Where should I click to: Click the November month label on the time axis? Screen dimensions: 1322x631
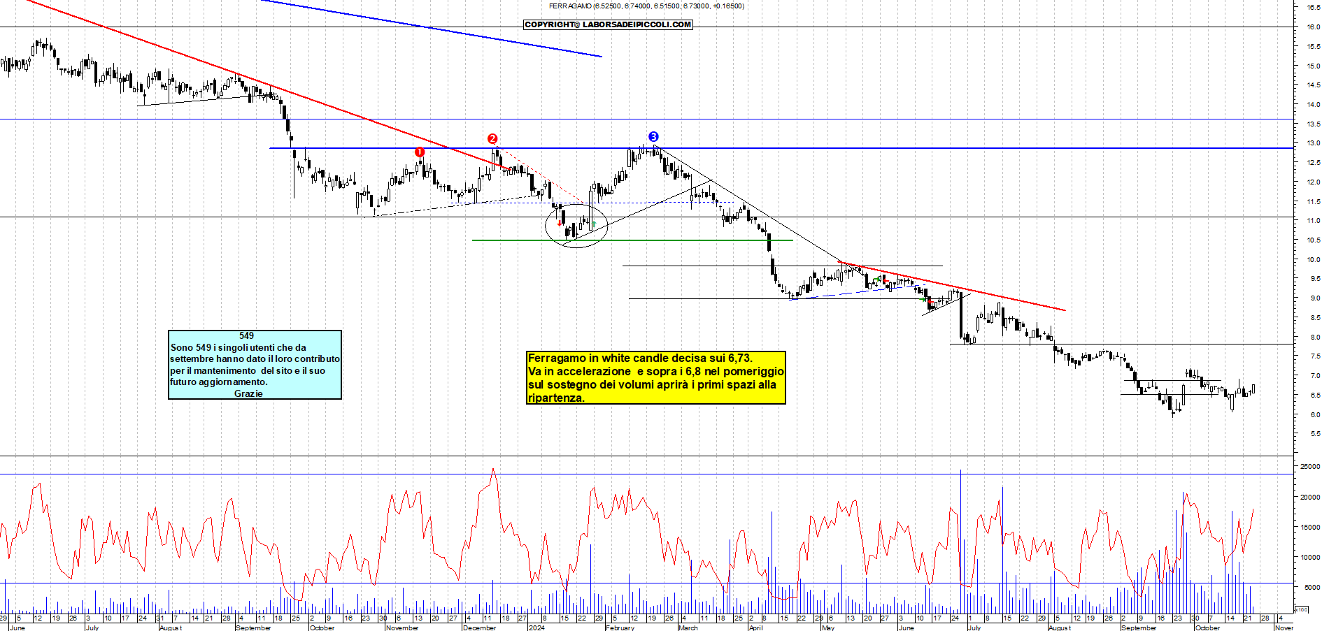[402, 628]
